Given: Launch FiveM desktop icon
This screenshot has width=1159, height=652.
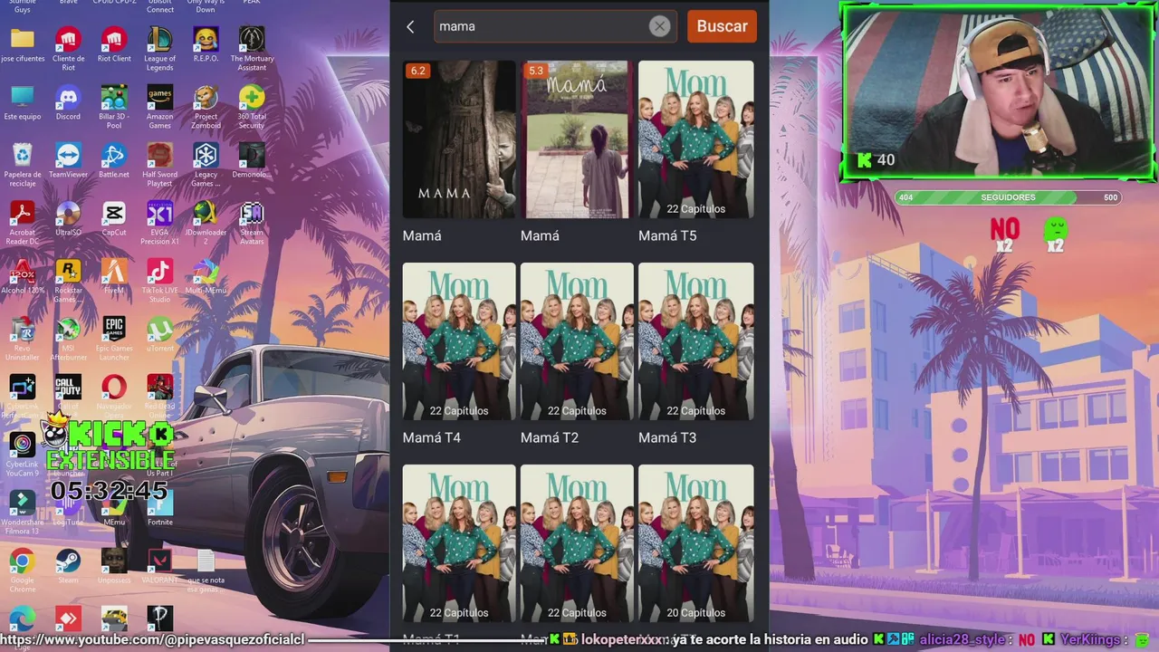Looking at the screenshot, I should coord(114,276).
